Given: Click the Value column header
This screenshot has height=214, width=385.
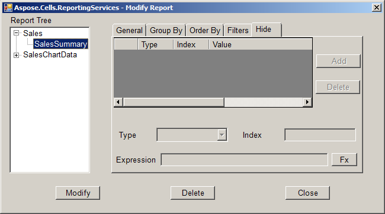Looking at the screenshot, I should pos(261,44).
